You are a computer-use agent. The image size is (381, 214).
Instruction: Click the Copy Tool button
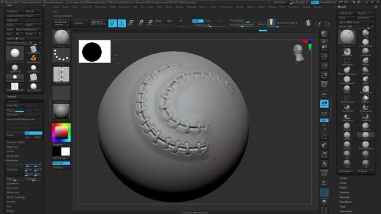[x=14, y=20]
